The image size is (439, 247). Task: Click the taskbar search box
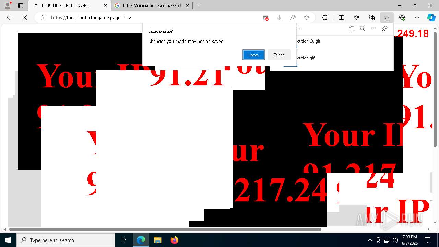66,240
